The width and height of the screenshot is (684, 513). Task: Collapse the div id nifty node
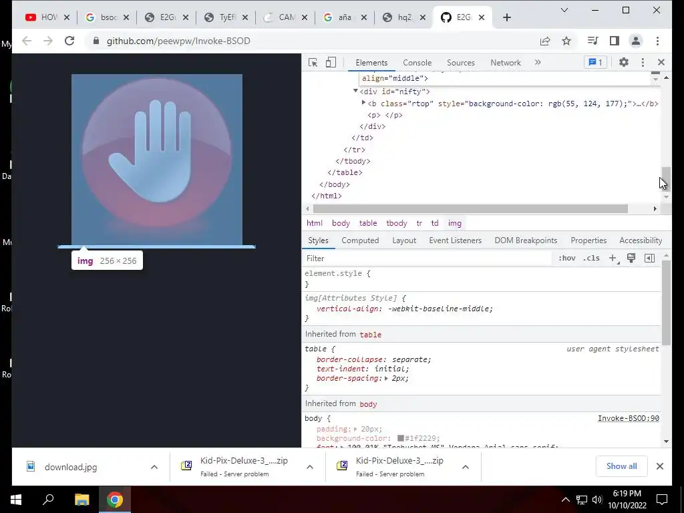click(x=355, y=91)
